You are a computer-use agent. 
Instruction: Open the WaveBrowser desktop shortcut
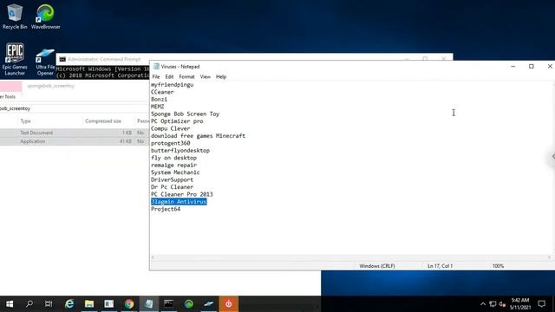tap(45, 16)
